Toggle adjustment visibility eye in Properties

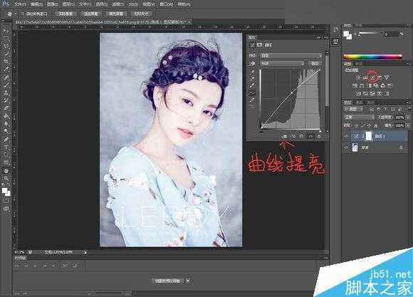coord(310,136)
